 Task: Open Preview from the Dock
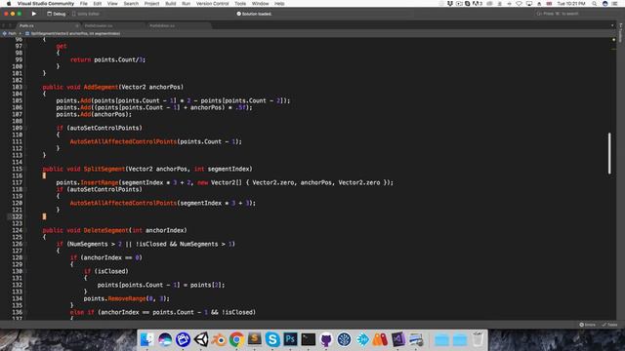point(416,339)
